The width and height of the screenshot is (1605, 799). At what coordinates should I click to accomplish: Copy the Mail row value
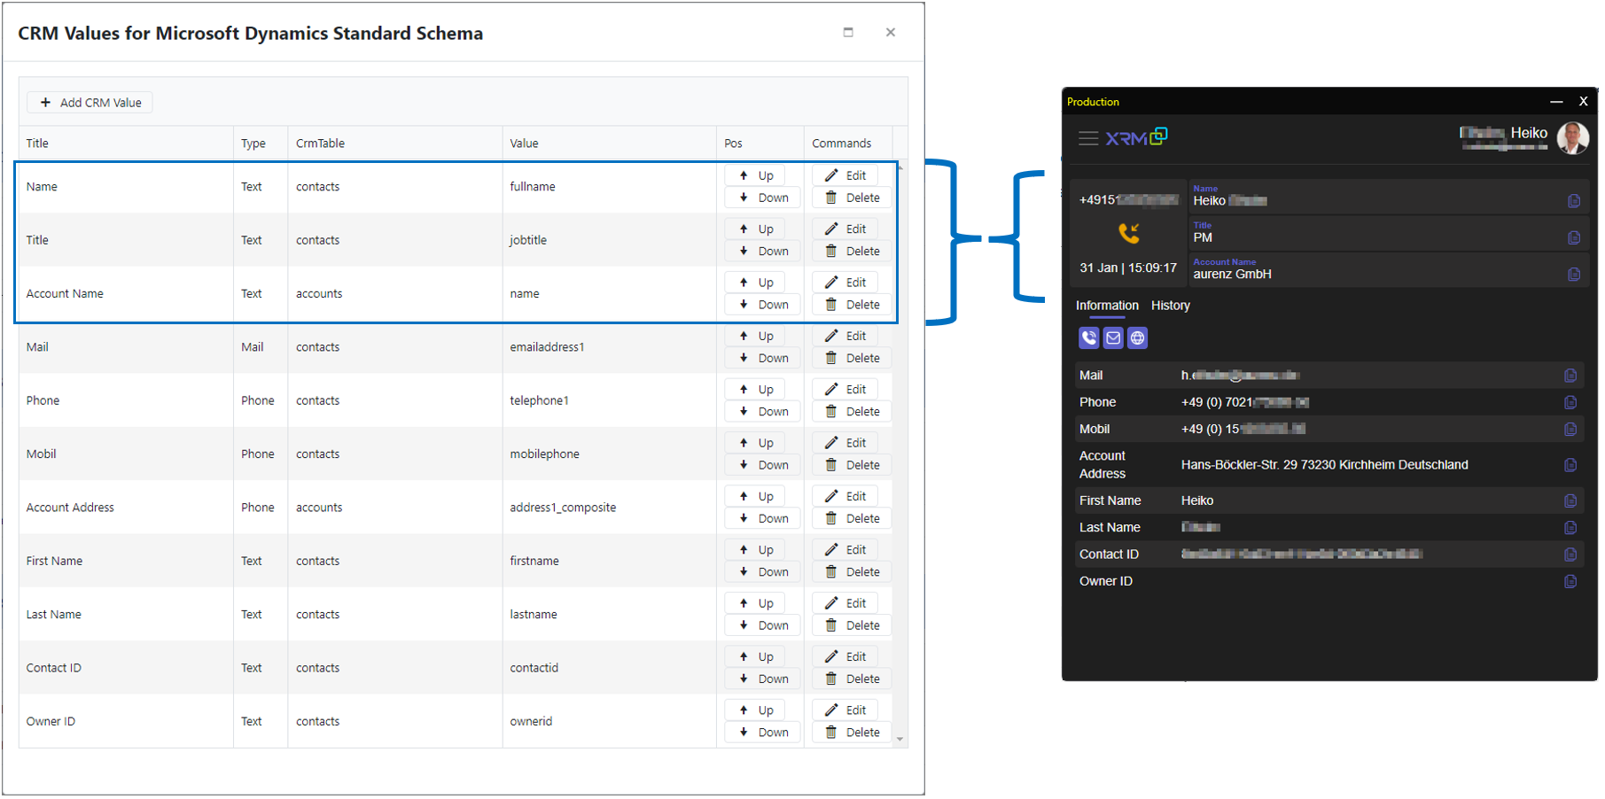click(1570, 376)
